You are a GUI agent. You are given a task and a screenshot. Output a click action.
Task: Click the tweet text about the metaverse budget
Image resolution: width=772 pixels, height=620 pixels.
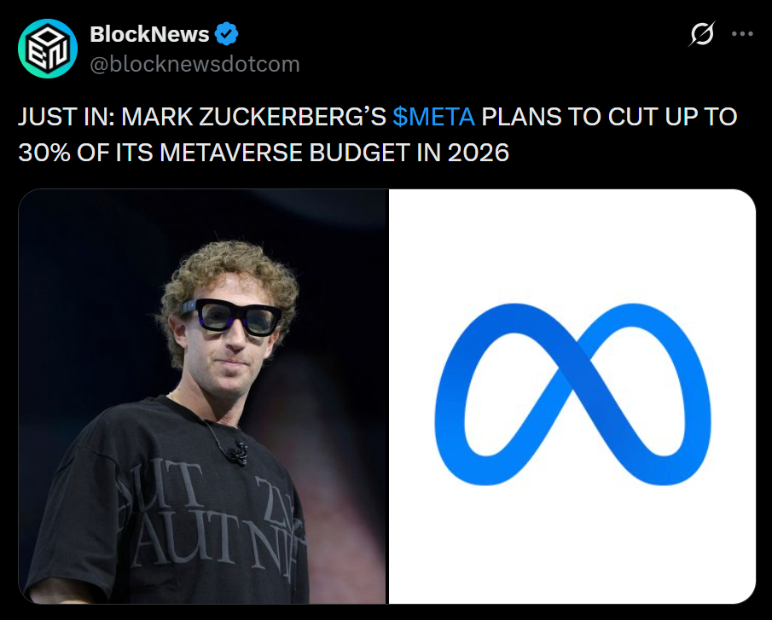pos(378,135)
